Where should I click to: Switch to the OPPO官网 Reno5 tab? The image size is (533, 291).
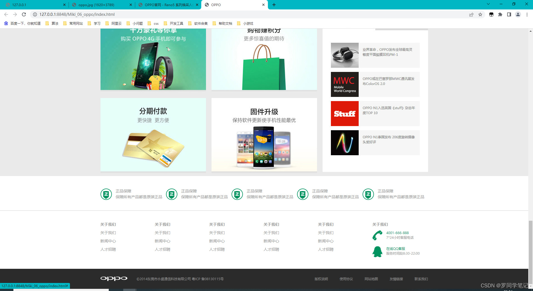(x=167, y=5)
